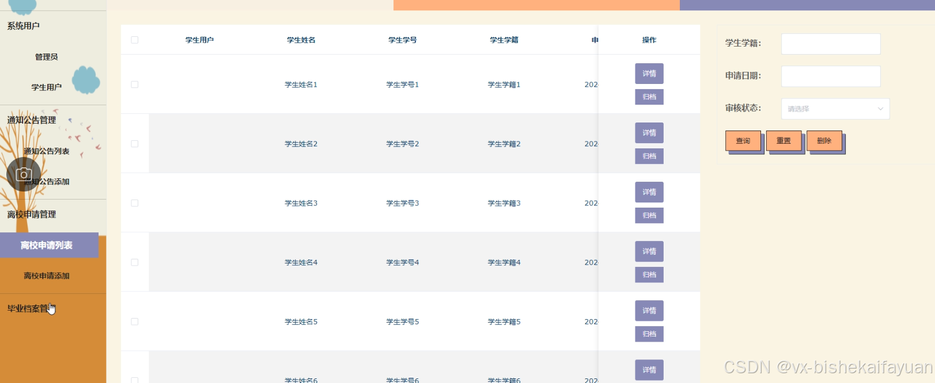The width and height of the screenshot is (935, 383).
Task: Click the 删除 delete button
Action: point(824,141)
